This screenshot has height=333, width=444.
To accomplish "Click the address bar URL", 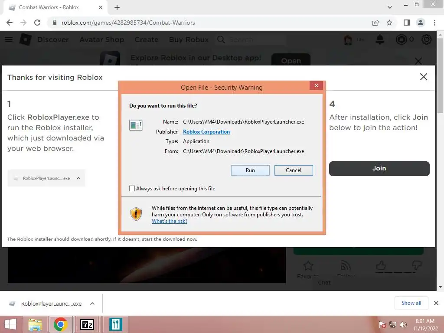I will (x=128, y=23).
